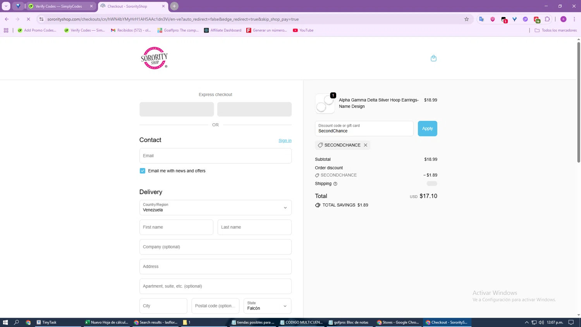The height and width of the screenshot is (327, 581).
Task: Focus the Discount code or gift card field
Action: coord(364,129)
